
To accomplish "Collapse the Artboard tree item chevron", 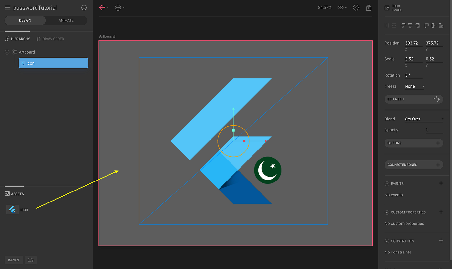I will tap(7, 52).
